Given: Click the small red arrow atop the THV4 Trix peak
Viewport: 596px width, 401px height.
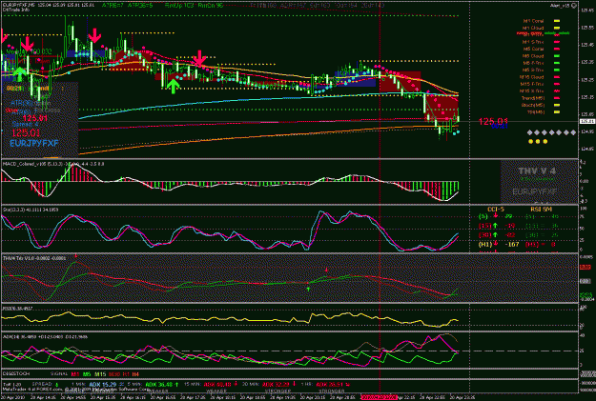Looking at the screenshot, I should pos(76,256).
